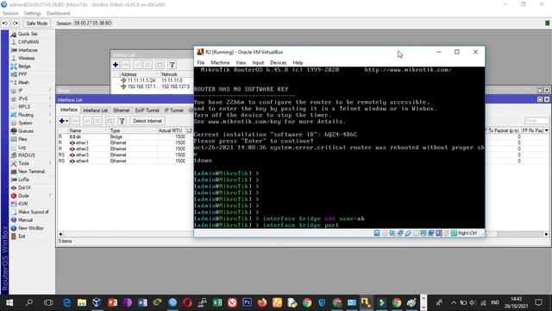Image resolution: width=552 pixels, height=311 pixels.
Task: Choose Exit in WinBox sidebar
Action: [22, 237]
